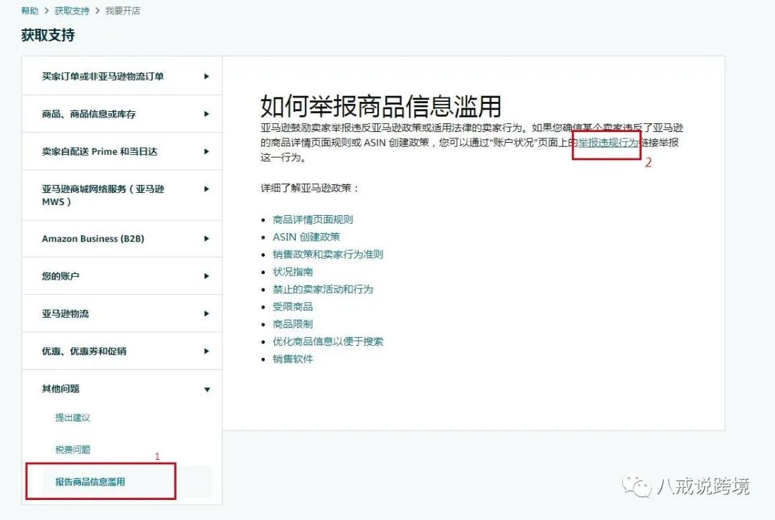Go to 获取支持 in the breadcrumb
The image size is (775, 520).
pyautogui.click(x=72, y=11)
